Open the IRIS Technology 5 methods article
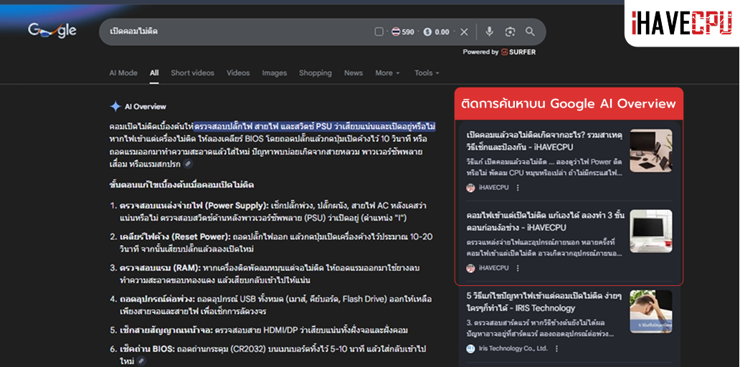740x367 pixels. (x=544, y=302)
